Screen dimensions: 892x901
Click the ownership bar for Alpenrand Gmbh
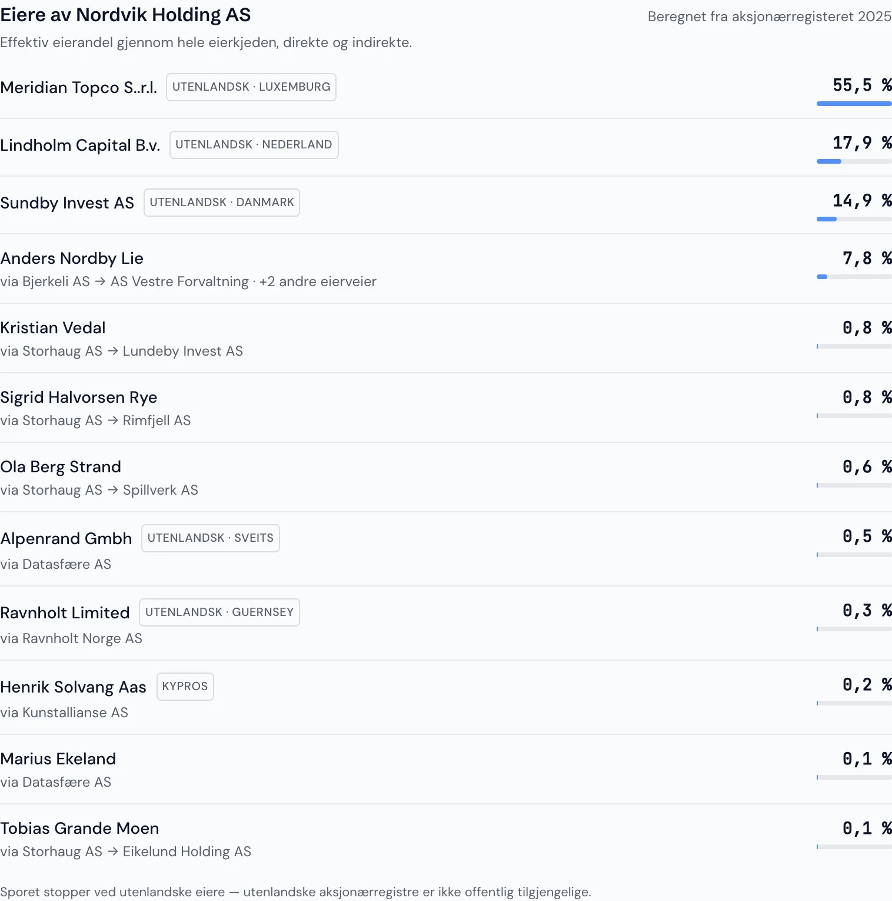pyautogui.click(x=854, y=555)
